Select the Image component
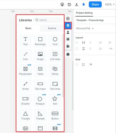 point(40,56)
